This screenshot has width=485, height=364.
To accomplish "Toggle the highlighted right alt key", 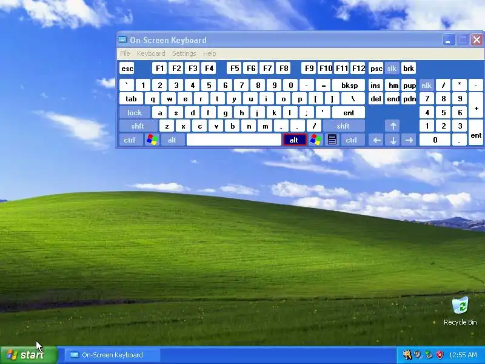I will (x=294, y=140).
